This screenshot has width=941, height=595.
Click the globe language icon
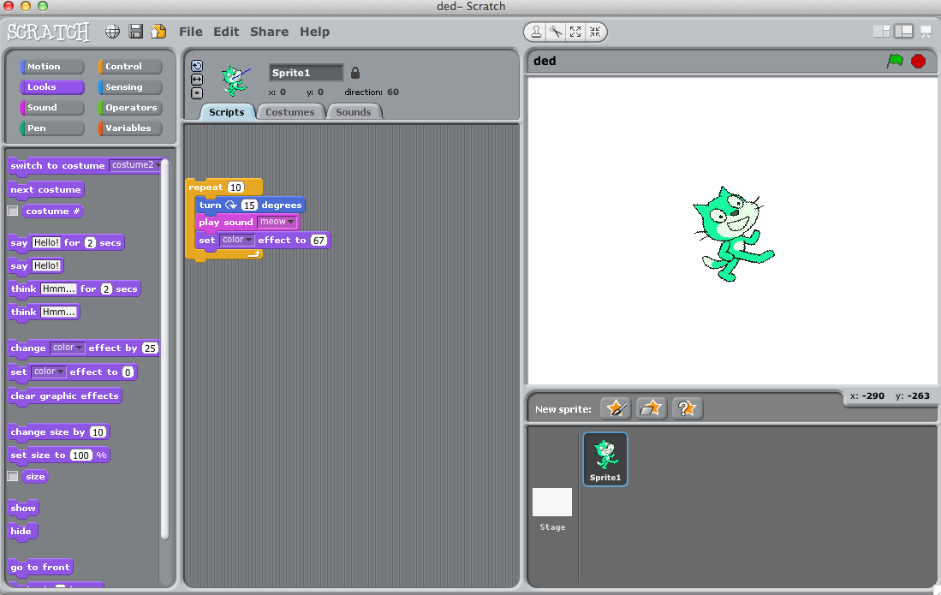112,32
